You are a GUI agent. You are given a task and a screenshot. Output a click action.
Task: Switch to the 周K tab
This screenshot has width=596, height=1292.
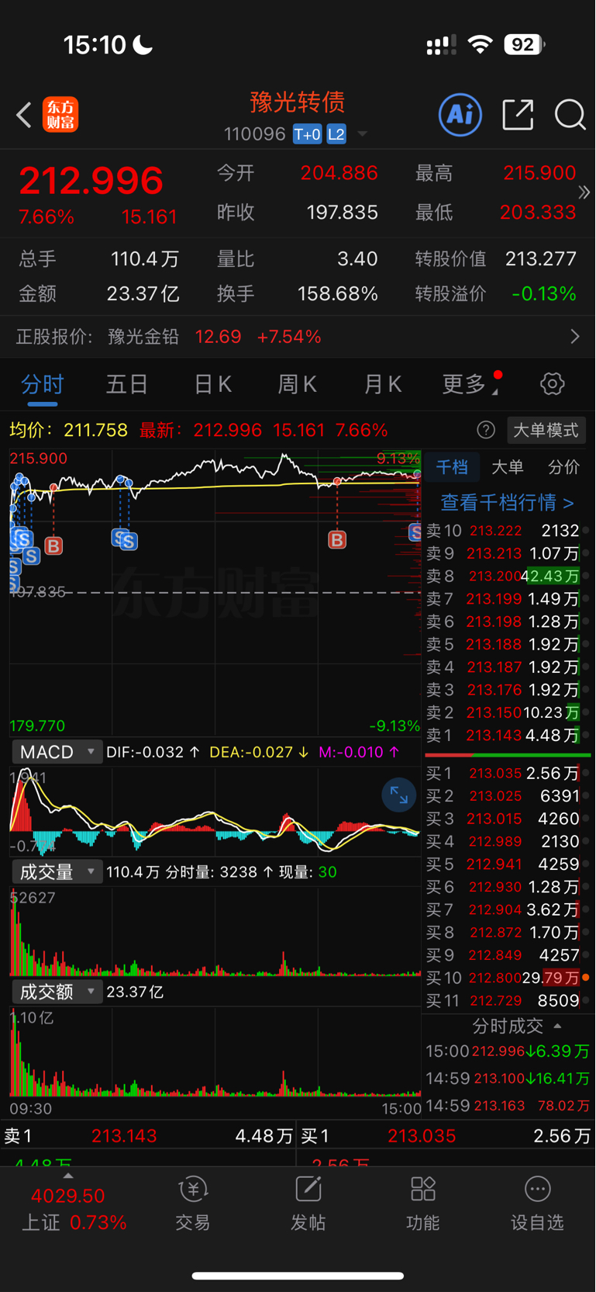[298, 384]
